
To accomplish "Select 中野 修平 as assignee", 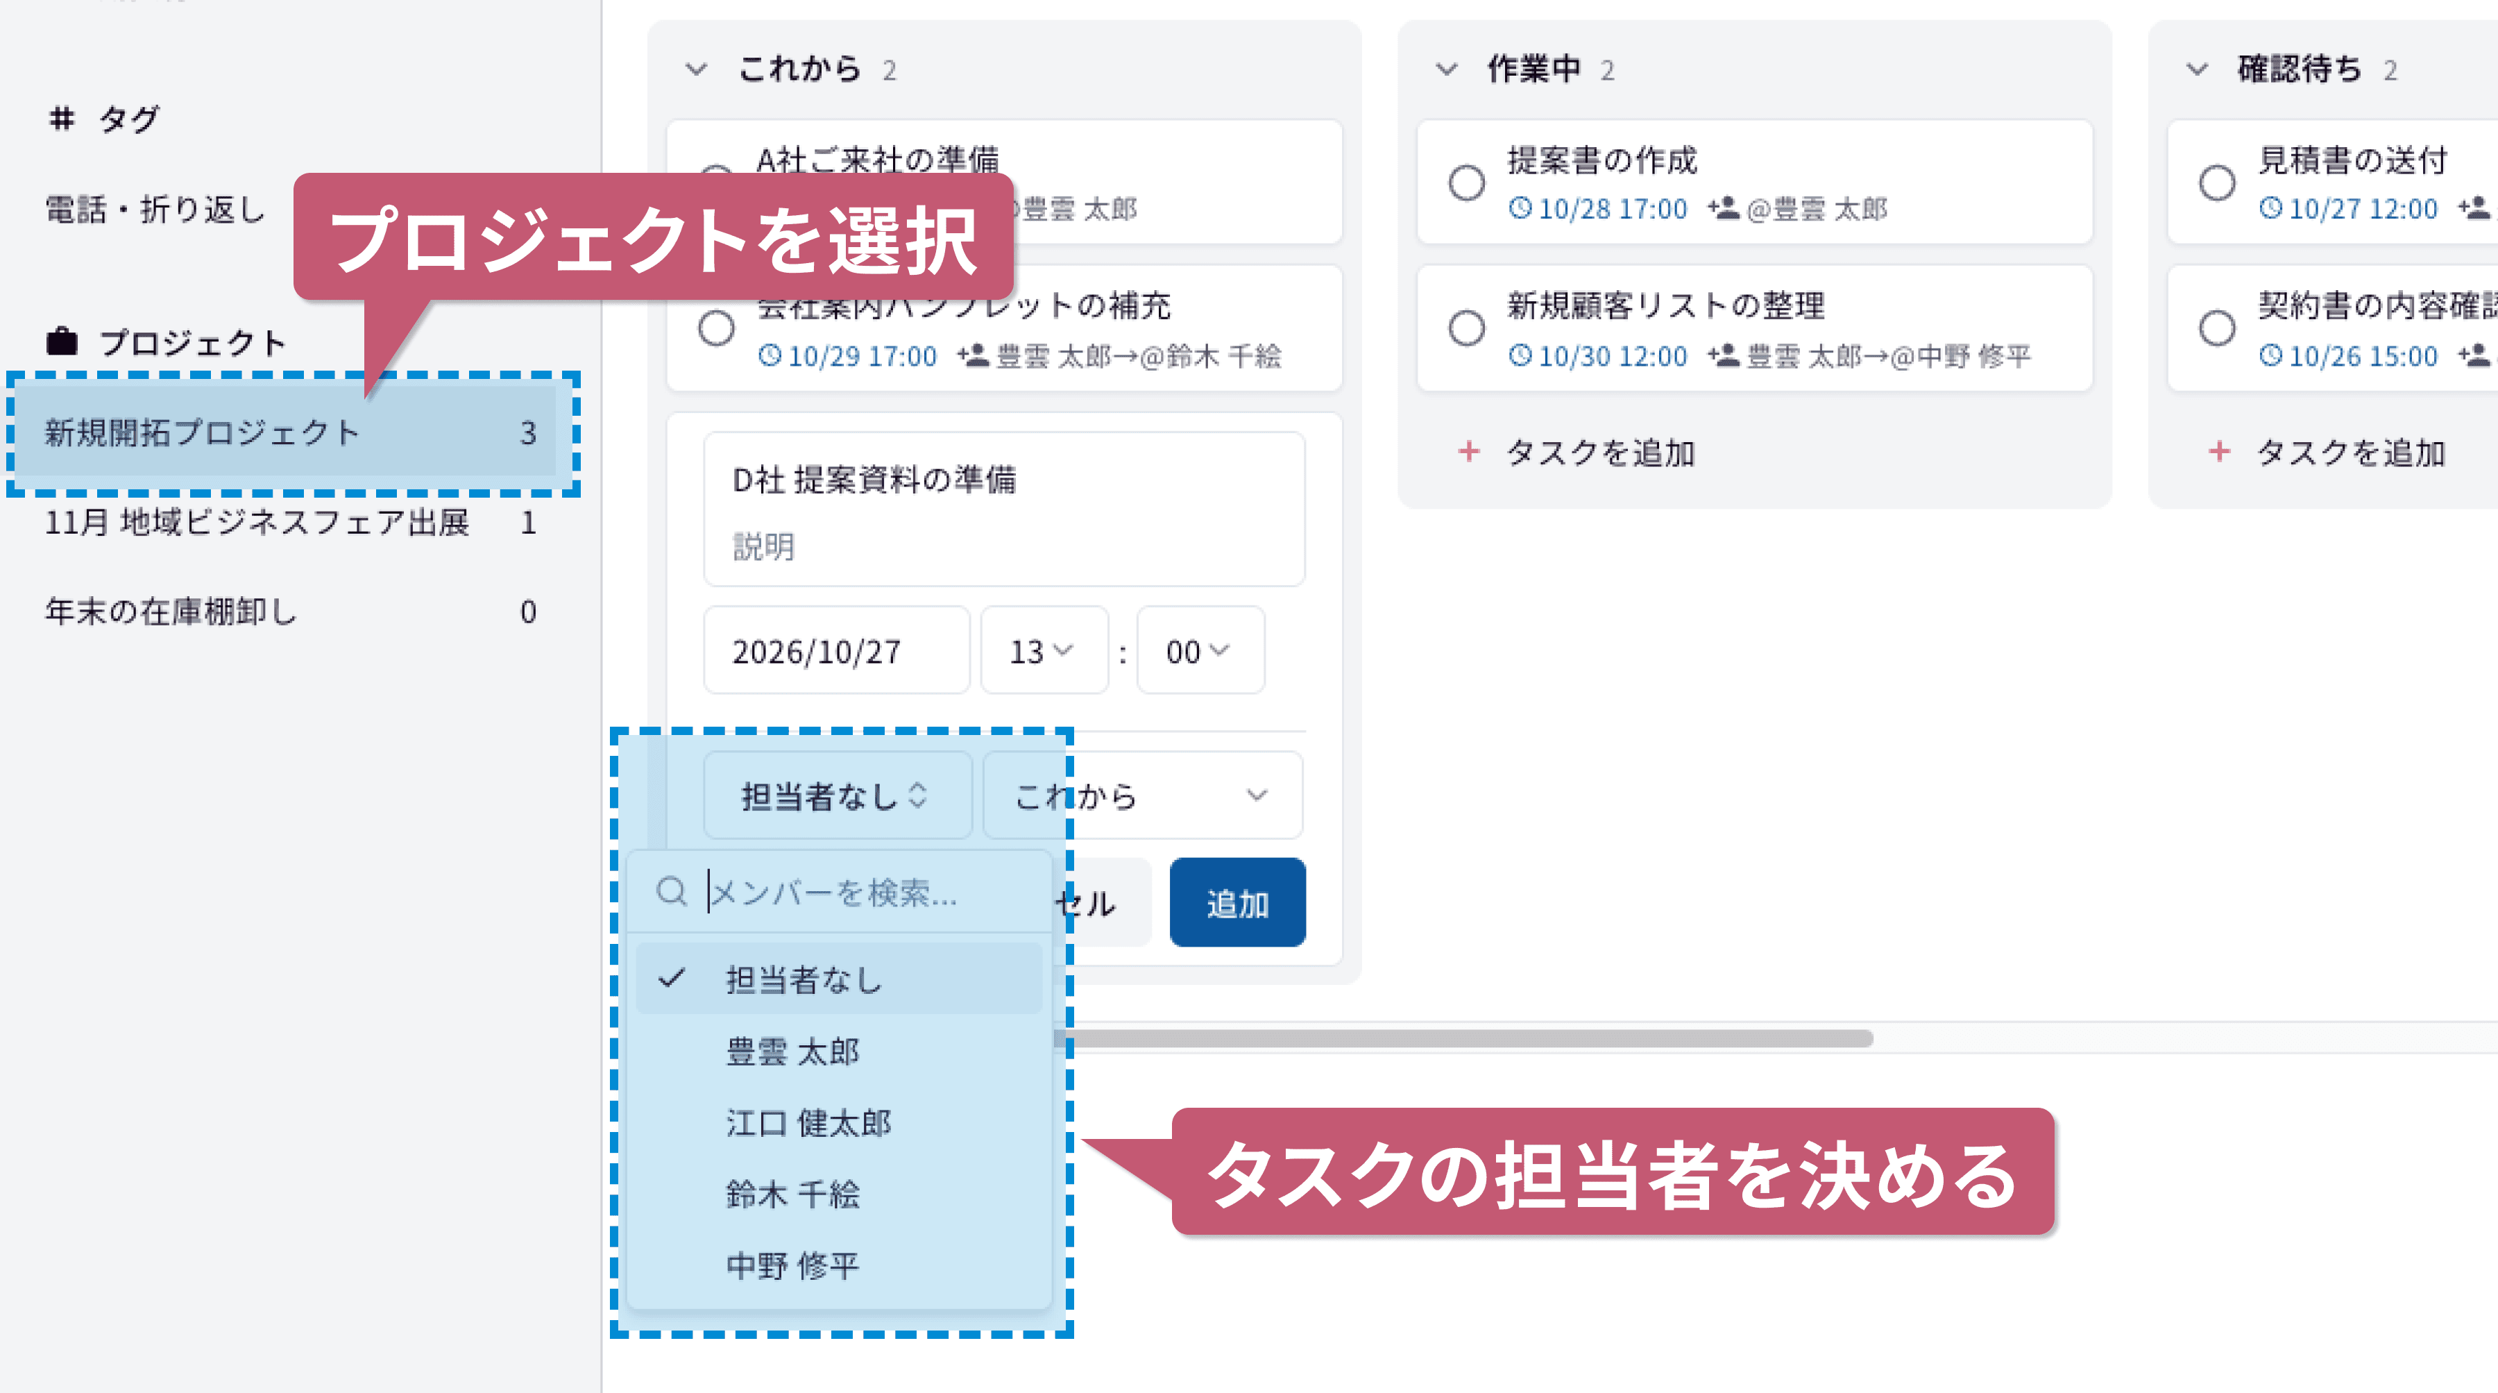I will click(839, 1265).
